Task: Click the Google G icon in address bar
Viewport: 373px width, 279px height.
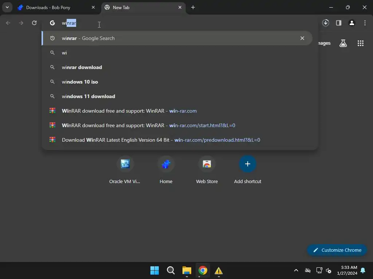Action: point(52,23)
